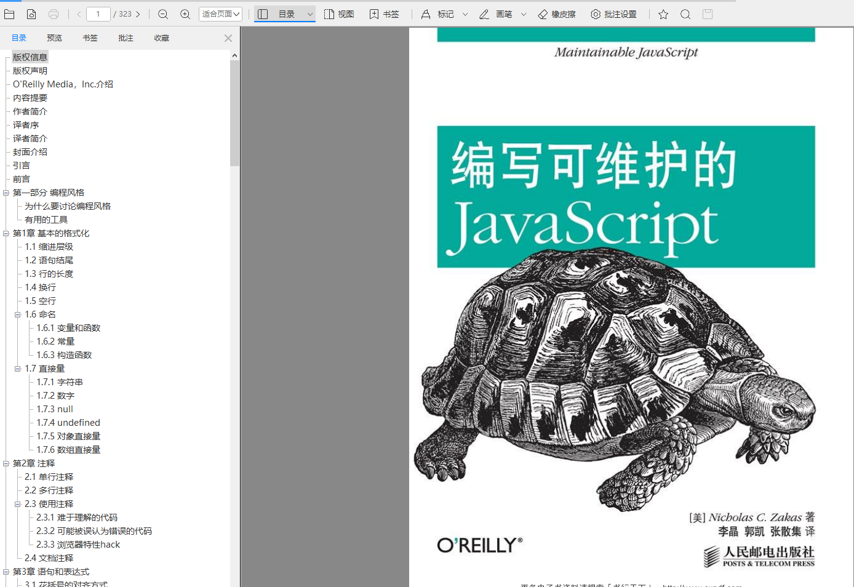This screenshot has width=854, height=587.
Task: Go to previous page arrow
Action: (79, 14)
